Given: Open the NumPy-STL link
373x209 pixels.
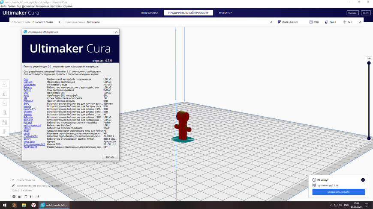Looking at the screenshot, I should point(30,109).
